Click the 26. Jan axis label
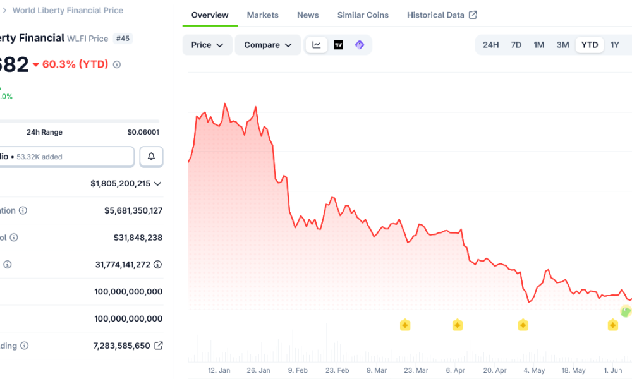 (258, 370)
